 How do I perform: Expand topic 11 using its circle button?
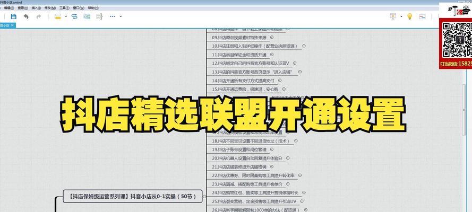point(272,55)
